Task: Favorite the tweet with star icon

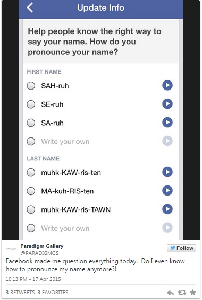Action: (x=193, y=292)
